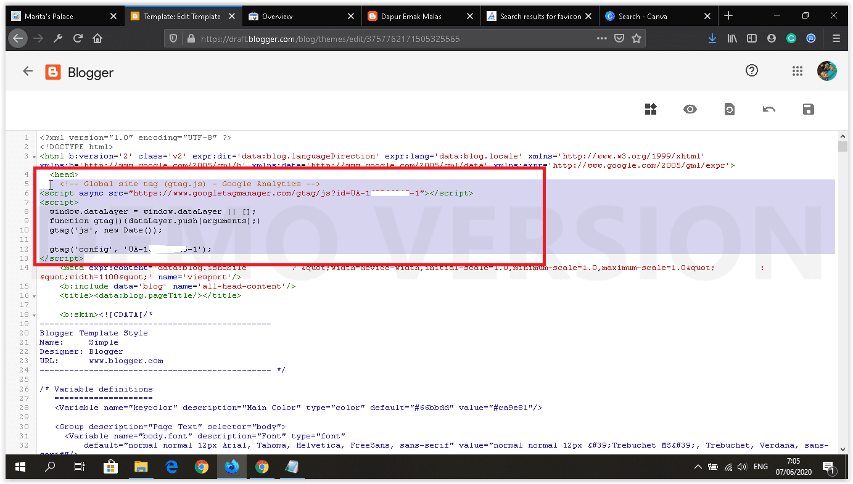Switch to the Overview tab
Image resolution: width=853 pixels, height=484 pixels.
pyautogui.click(x=302, y=16)
